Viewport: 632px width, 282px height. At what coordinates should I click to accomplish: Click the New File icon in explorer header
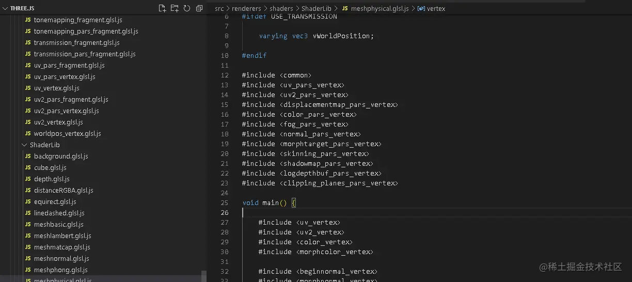point(162,8)
